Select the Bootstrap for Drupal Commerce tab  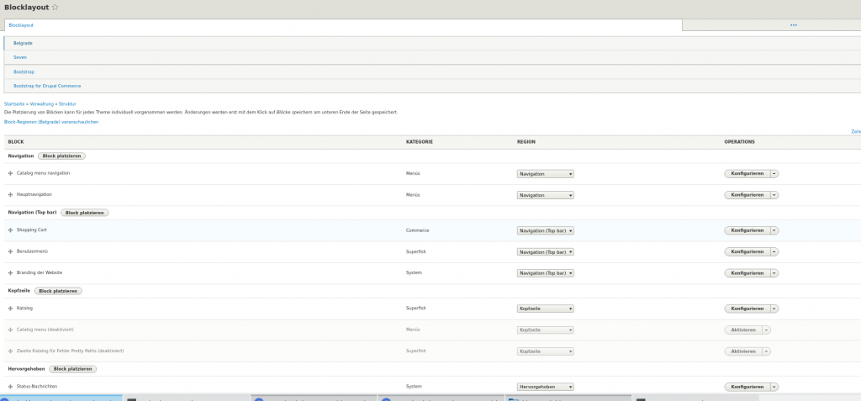pyautogui.click(x=47, y=86)
